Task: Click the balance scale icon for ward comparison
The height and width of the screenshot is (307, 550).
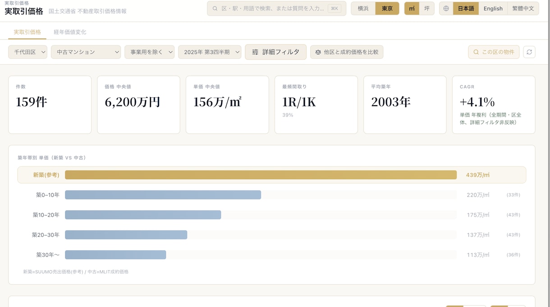Action: 318,52
